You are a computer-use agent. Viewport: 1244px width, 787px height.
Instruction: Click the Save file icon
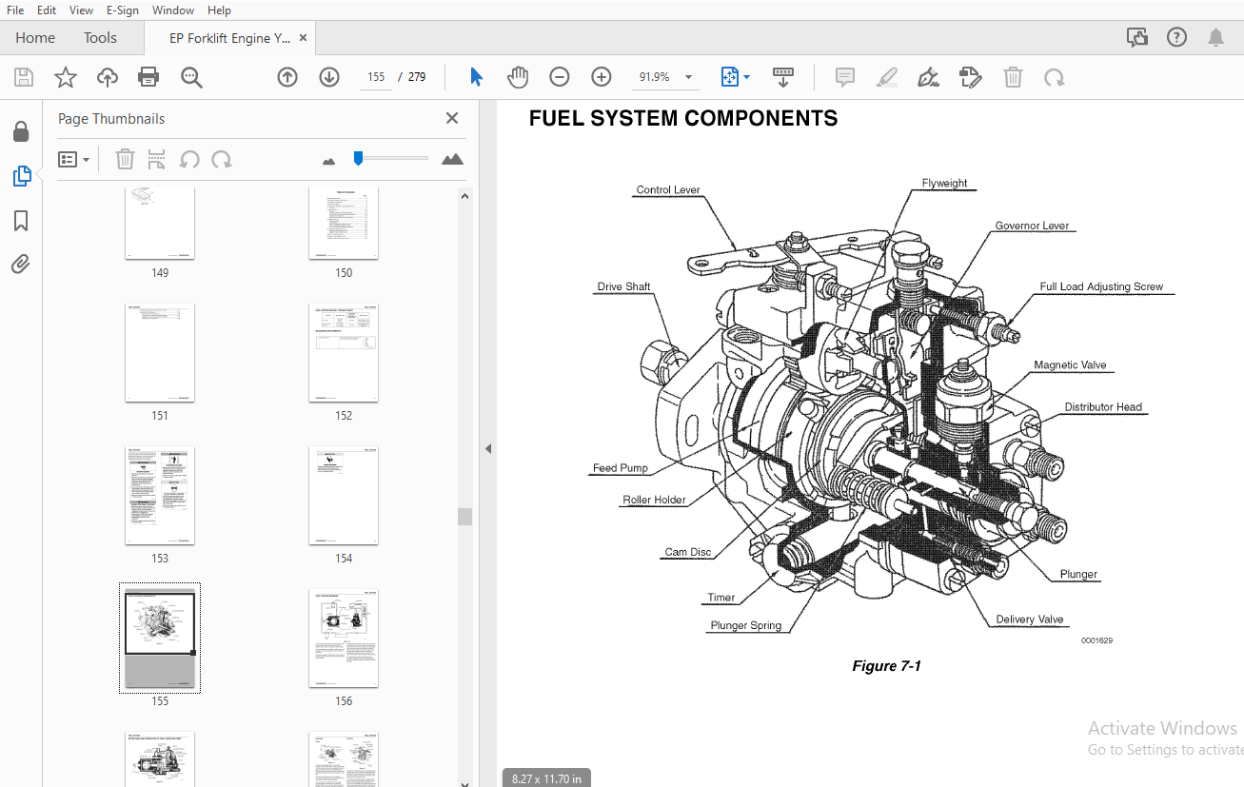click(23, 77)
